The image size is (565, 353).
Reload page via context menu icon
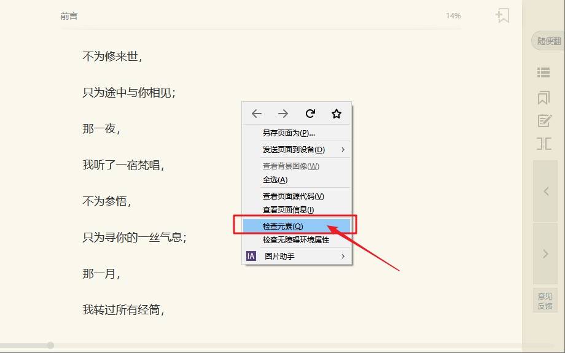pyautogui.click(x=310, y=114)
